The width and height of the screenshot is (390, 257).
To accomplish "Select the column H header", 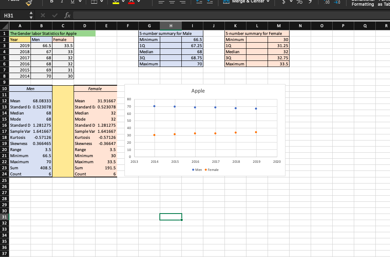I will [171, 25].
